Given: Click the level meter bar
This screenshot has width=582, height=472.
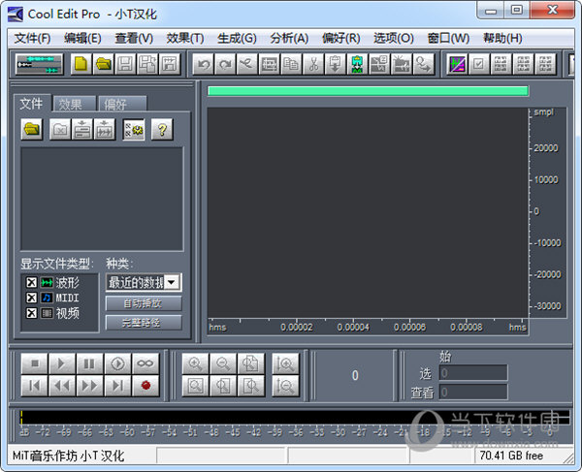Looking at the screenshot, I should click(x=294, y=417).
